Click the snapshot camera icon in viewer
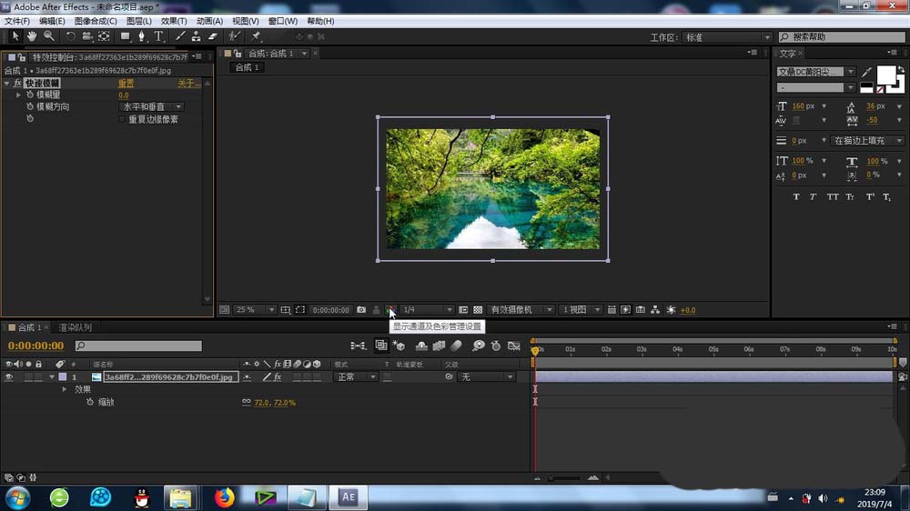 [x=361, y=310]
